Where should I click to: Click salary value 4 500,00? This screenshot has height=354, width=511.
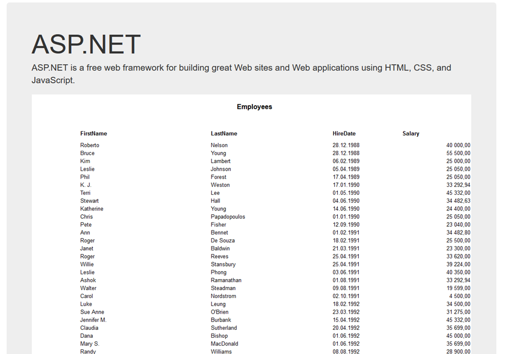coord(460,296)
